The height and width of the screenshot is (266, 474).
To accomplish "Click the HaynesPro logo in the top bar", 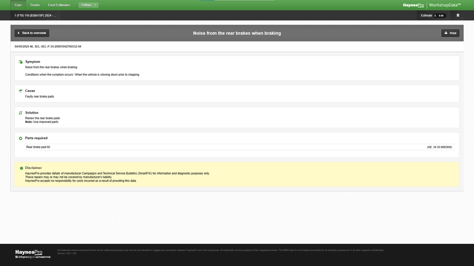I will click(x=413, y=5).
